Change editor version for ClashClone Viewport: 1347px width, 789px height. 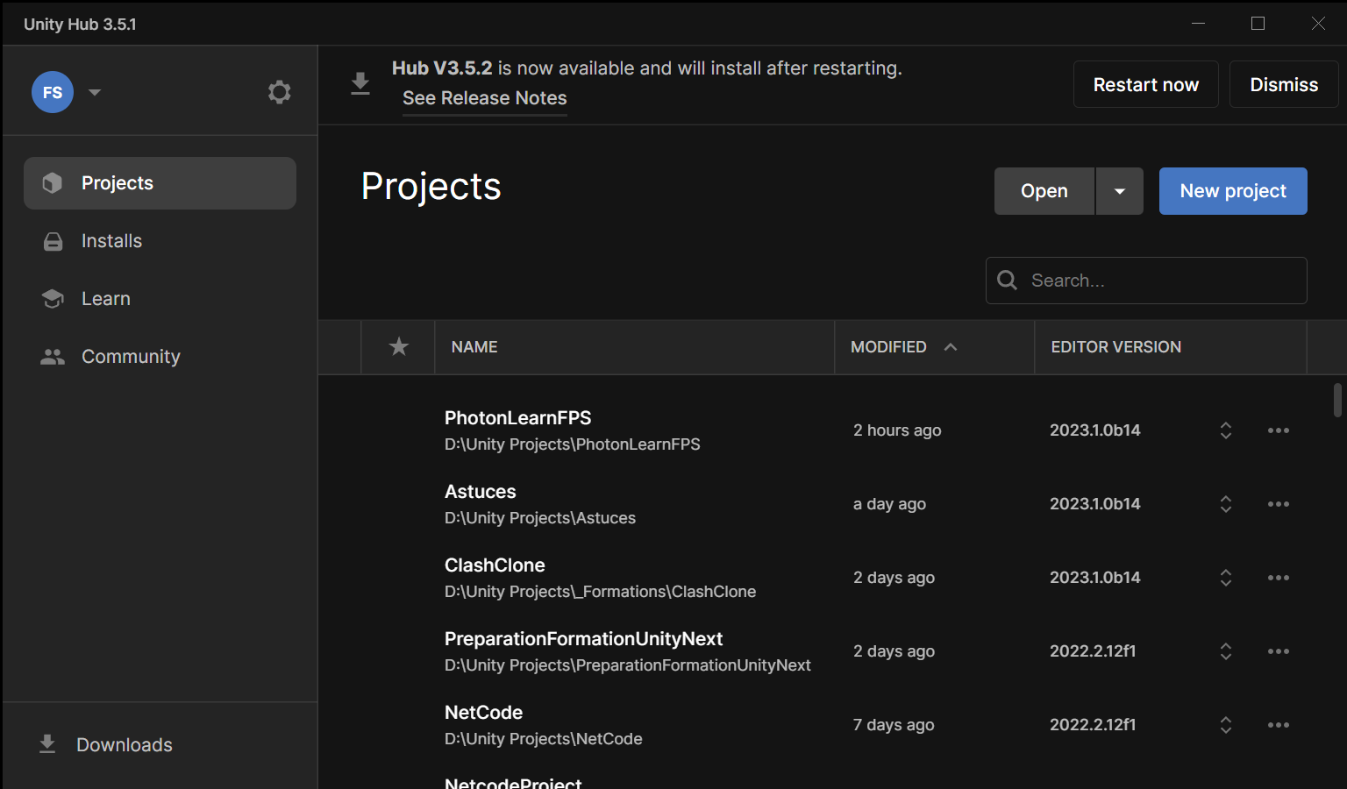pyautogui.click(x=1226, y=578)
